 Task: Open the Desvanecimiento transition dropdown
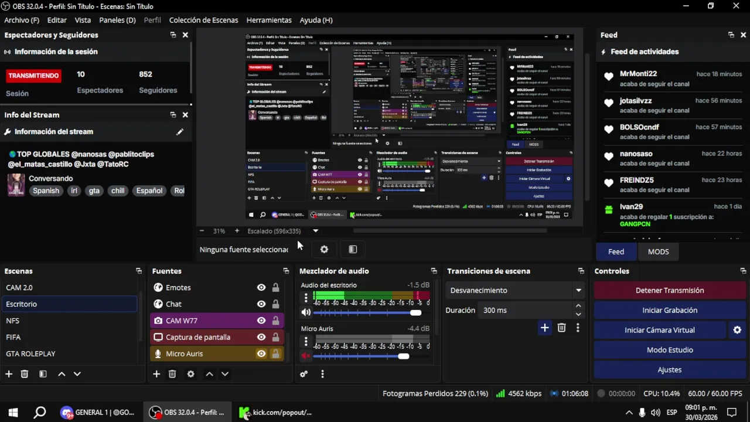point(514,290)
